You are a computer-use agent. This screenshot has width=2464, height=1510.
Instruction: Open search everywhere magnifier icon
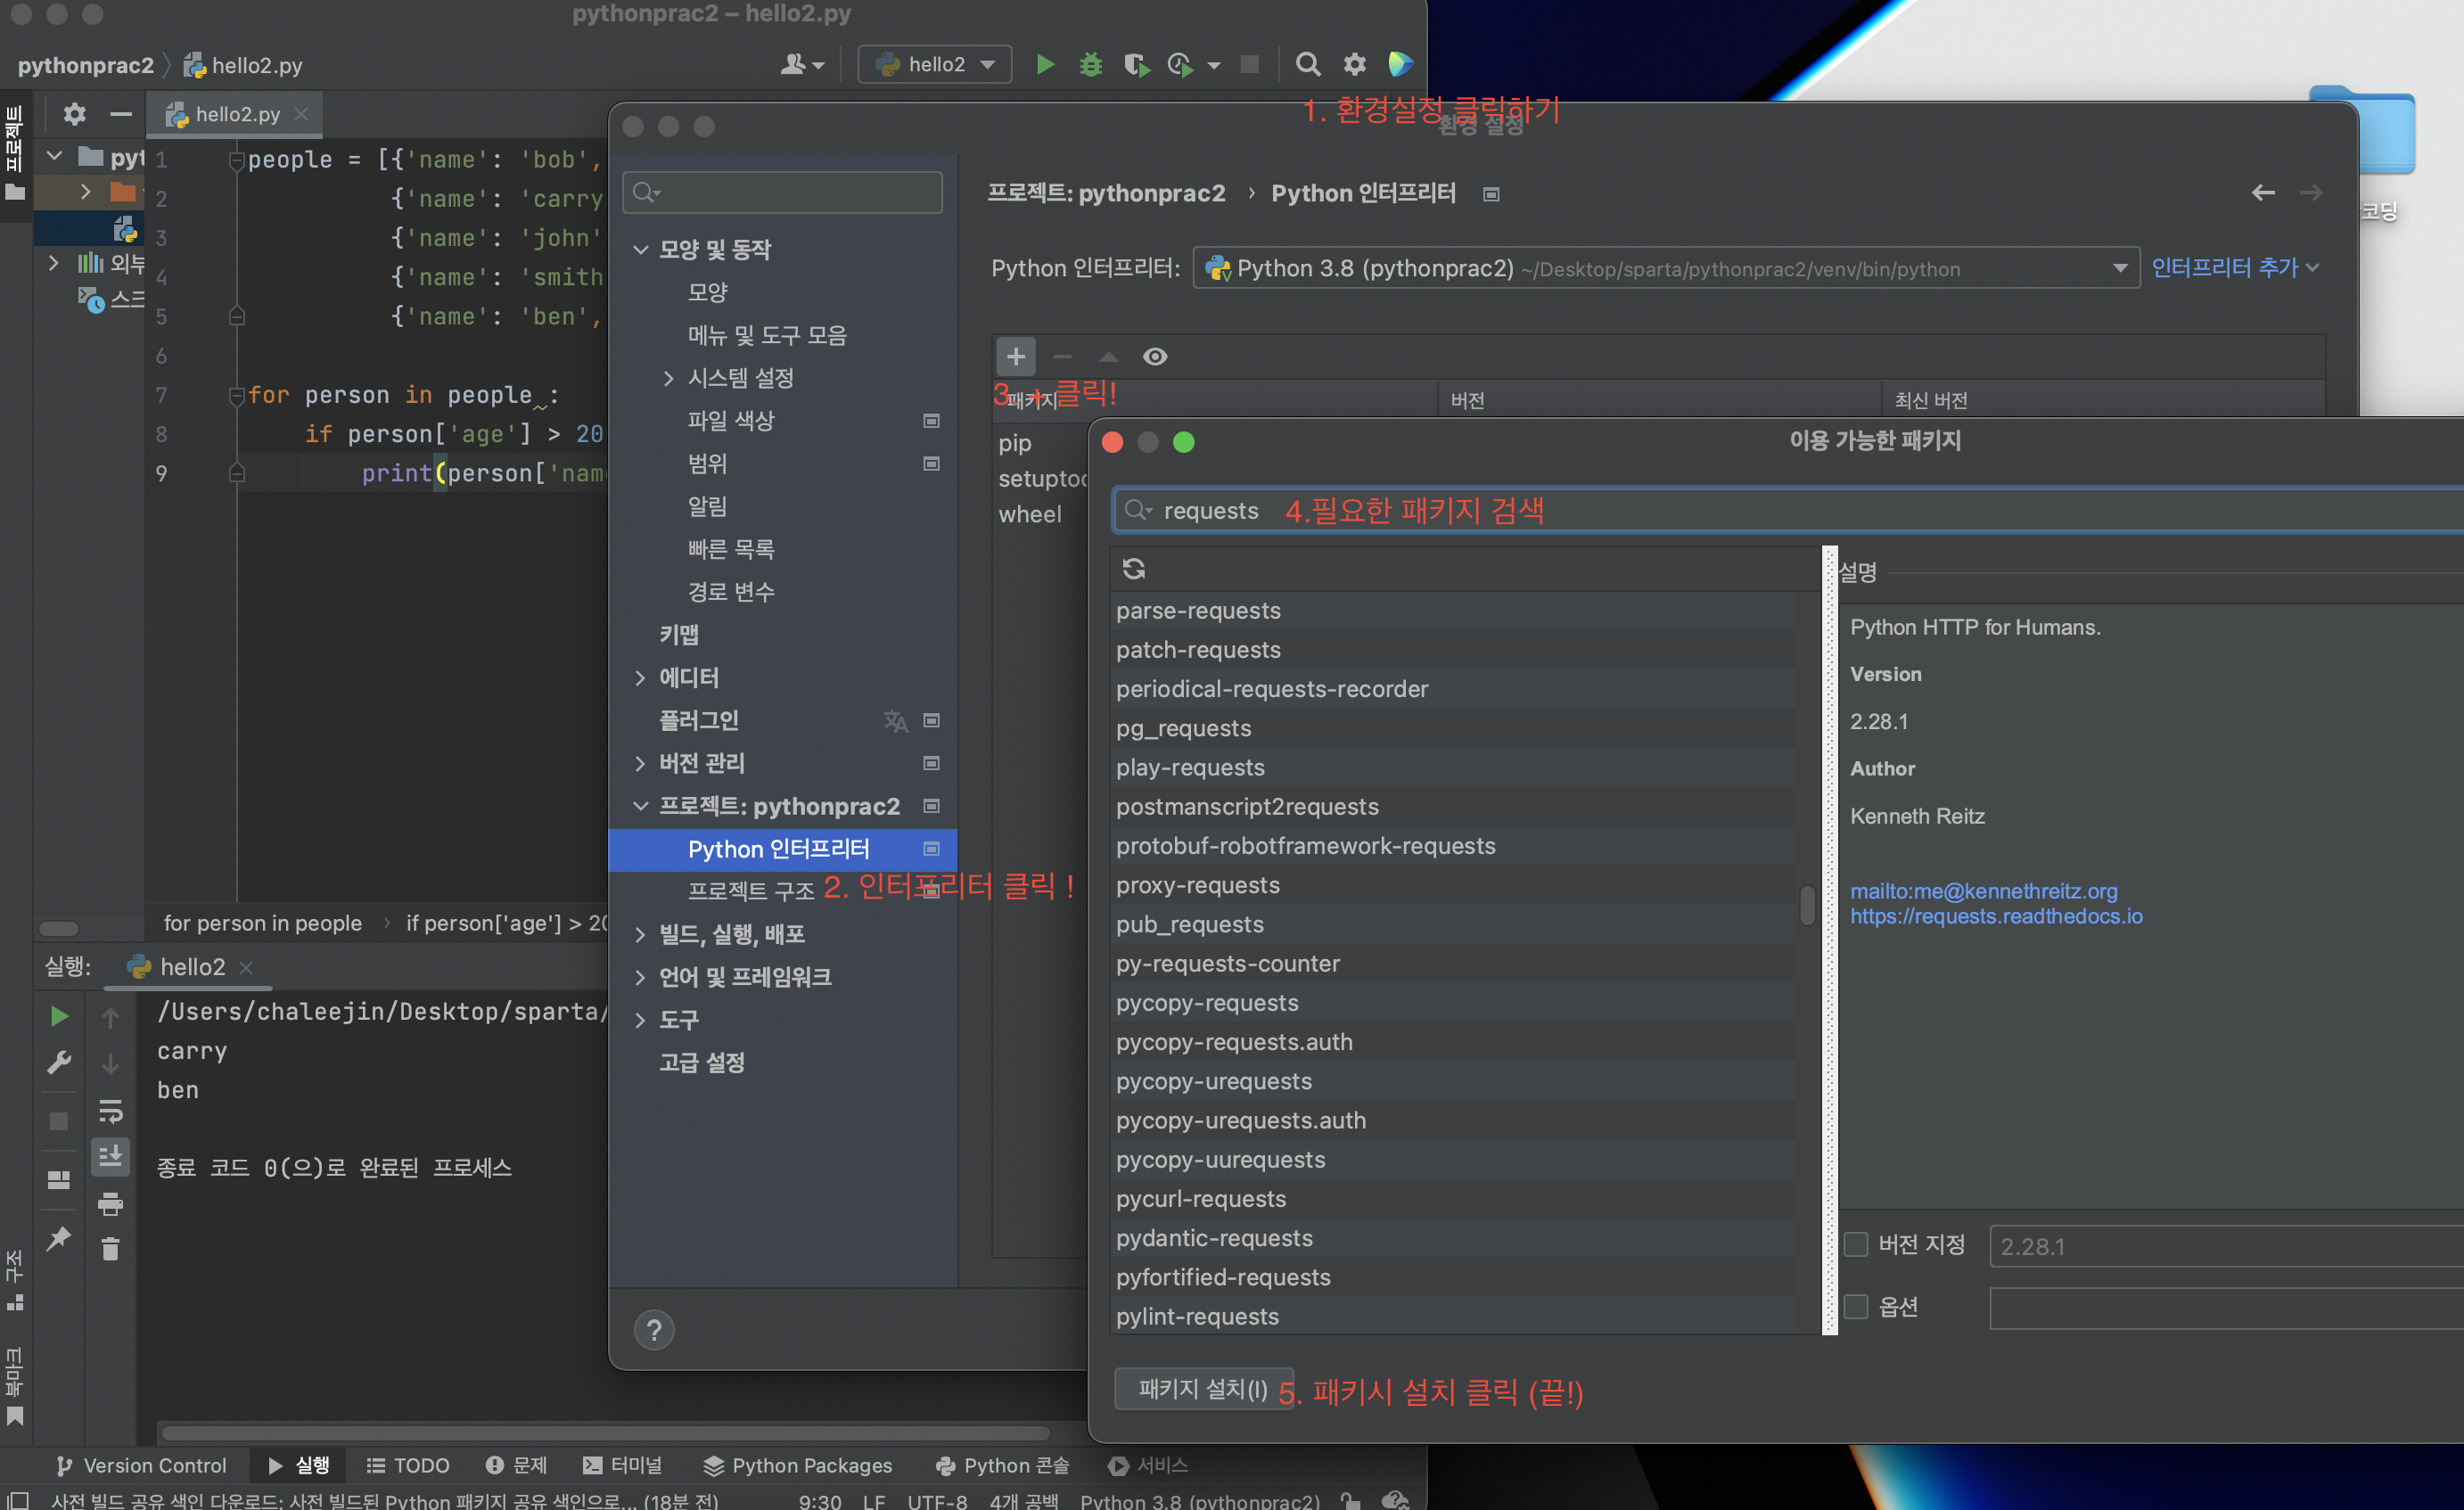coord(1307,65)
